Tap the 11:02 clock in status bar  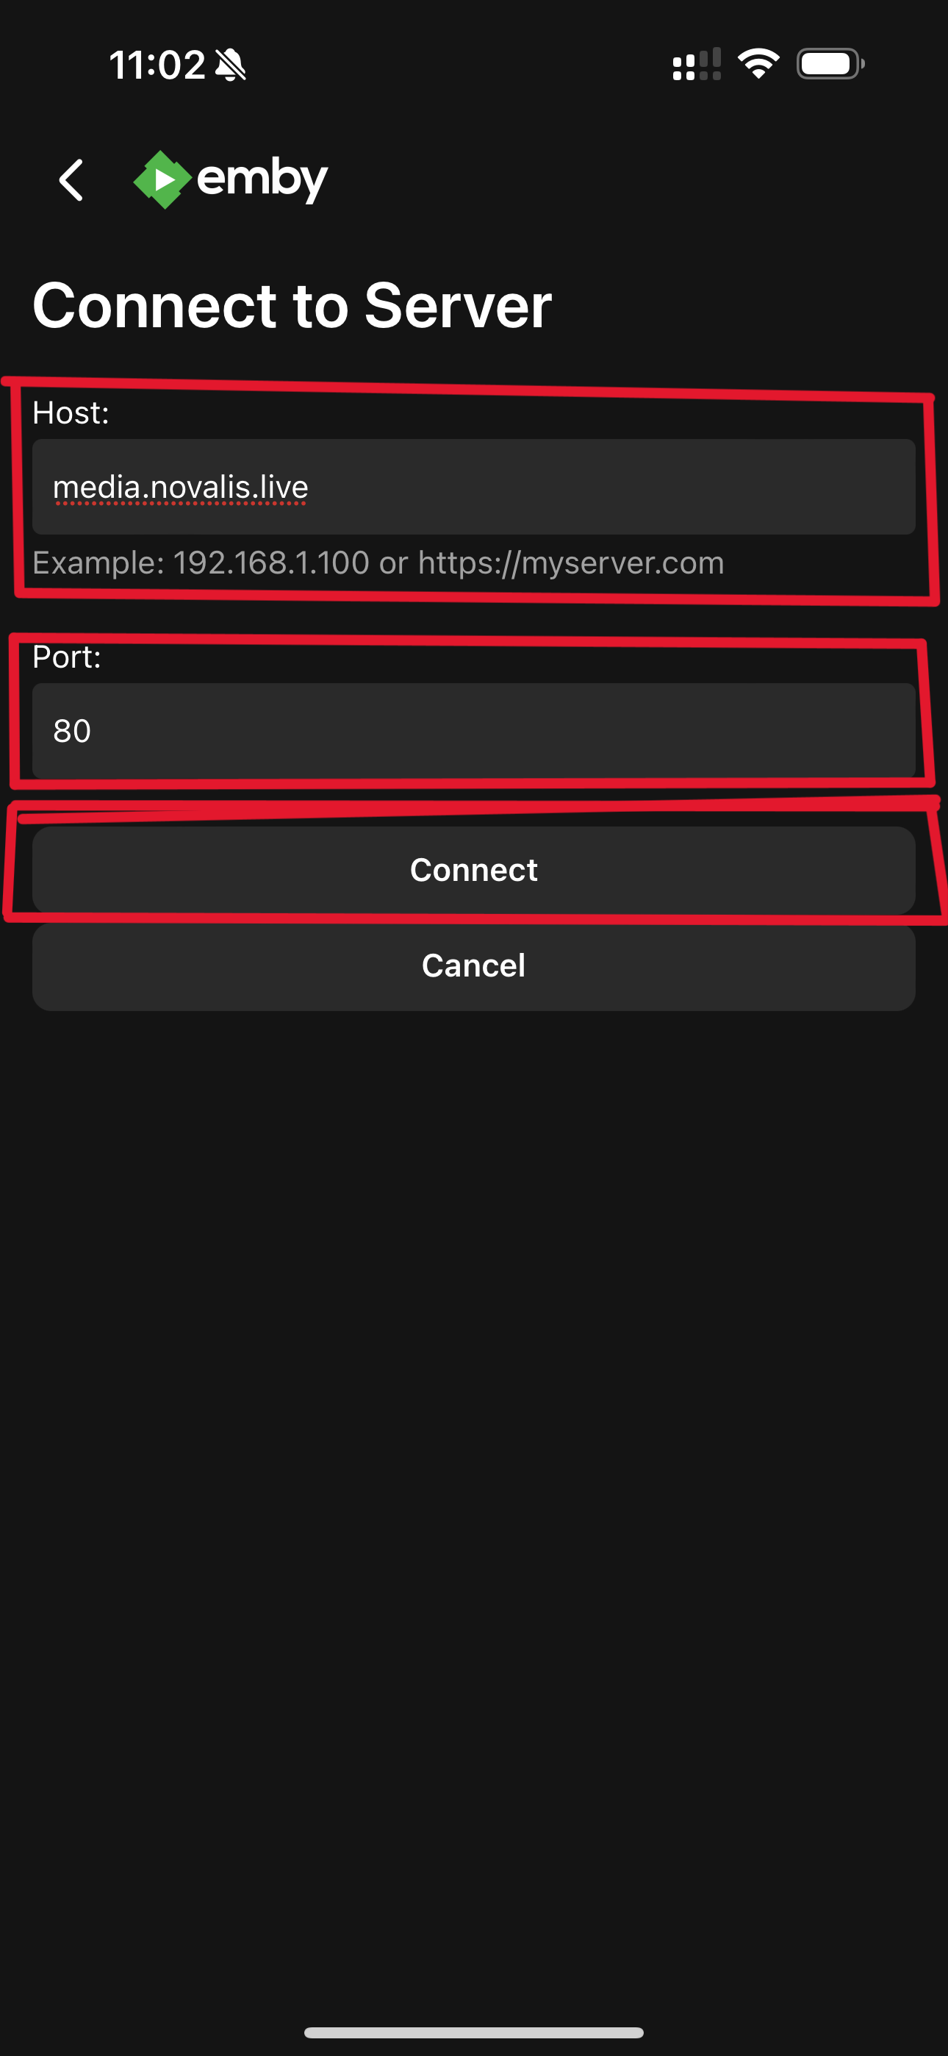tap(157, 65)
